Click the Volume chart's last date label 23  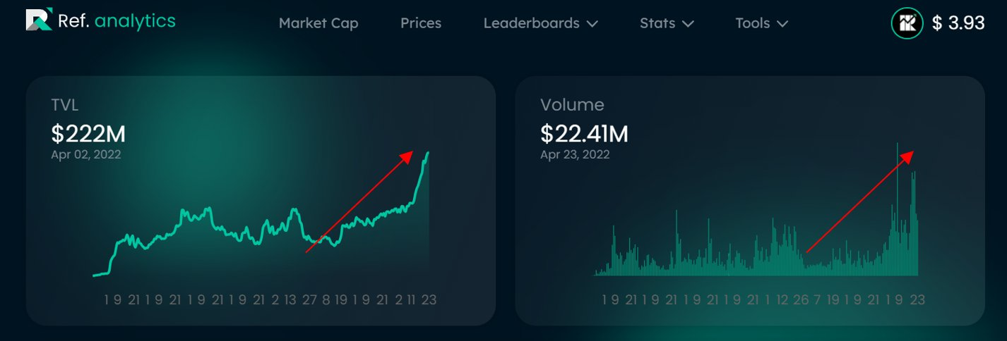tap(917, 299)
